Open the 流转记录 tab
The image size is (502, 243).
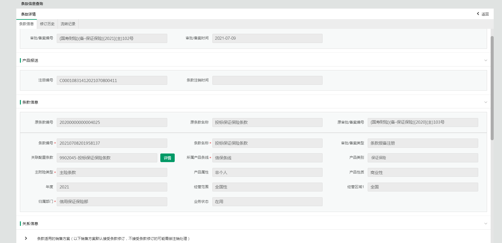[68, 24]
